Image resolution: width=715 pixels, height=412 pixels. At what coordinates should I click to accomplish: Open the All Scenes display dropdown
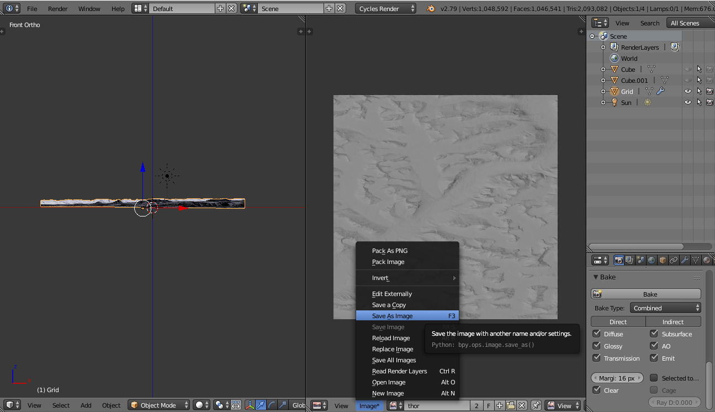[689, 23]
